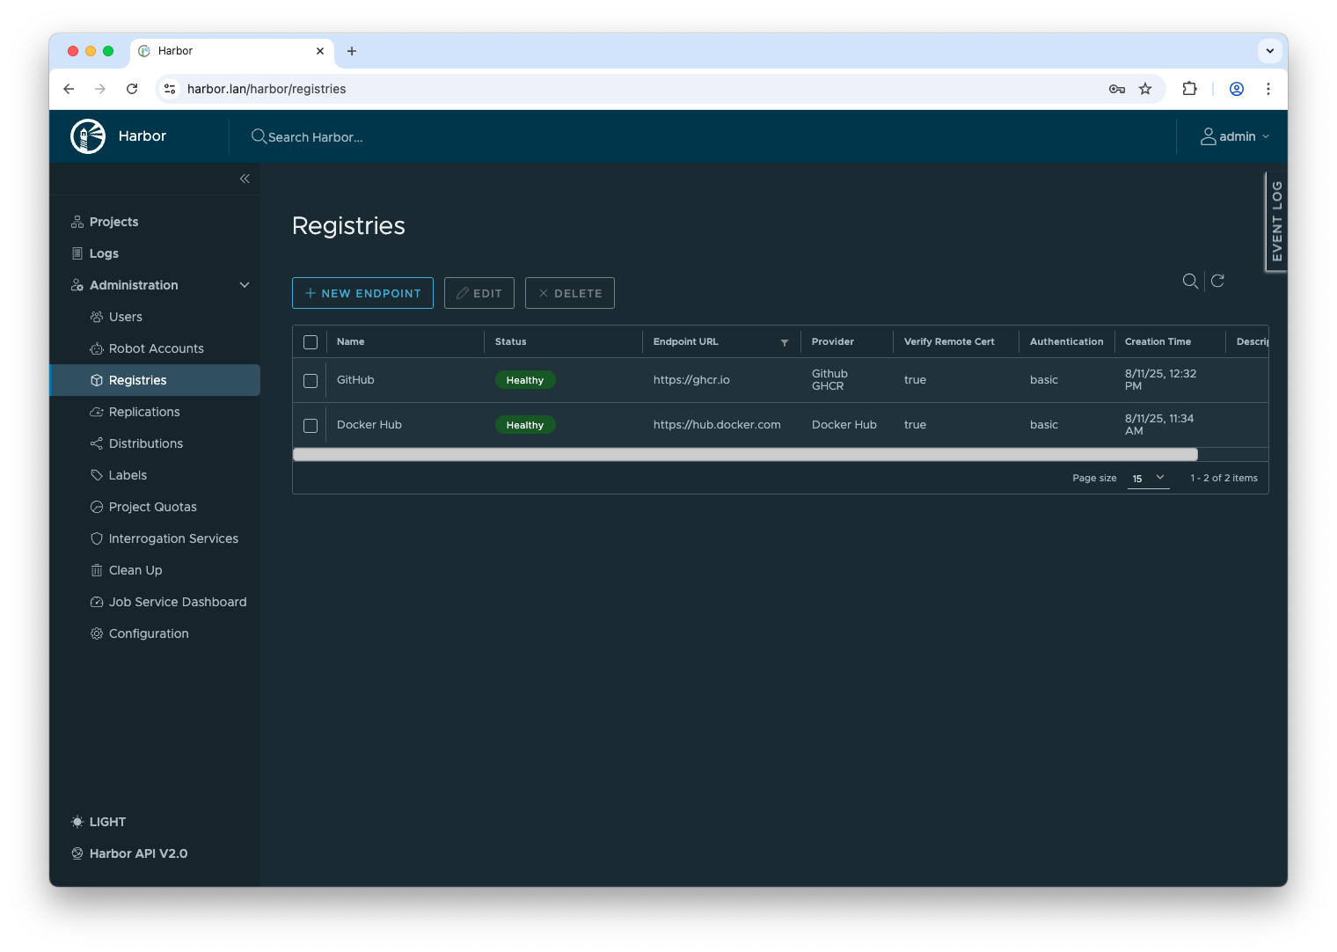Open the page size dropdown
Viewport: 1337px width, 952px height.
(1148, 478)
